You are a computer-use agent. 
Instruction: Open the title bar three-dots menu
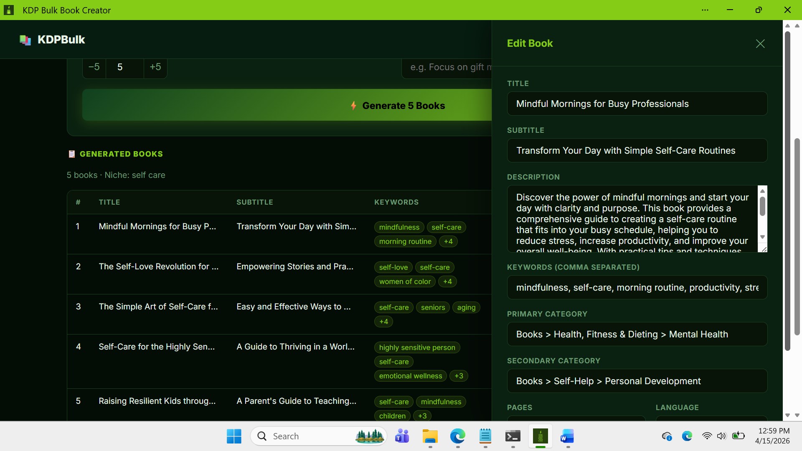pyautogui.click(x=705, y=10)
